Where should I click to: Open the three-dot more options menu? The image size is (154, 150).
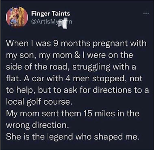pos(146,13)
